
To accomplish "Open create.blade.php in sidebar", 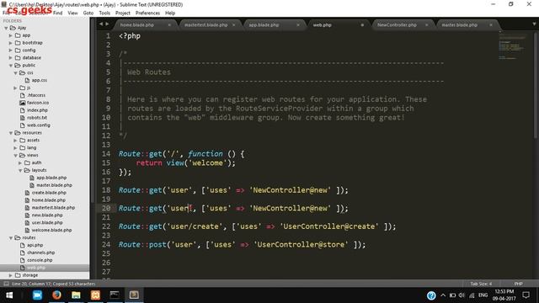I will point(49,193).
